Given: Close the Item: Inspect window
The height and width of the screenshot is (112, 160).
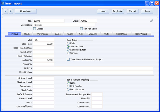Looking at the screenshot, I should [157, 3].
